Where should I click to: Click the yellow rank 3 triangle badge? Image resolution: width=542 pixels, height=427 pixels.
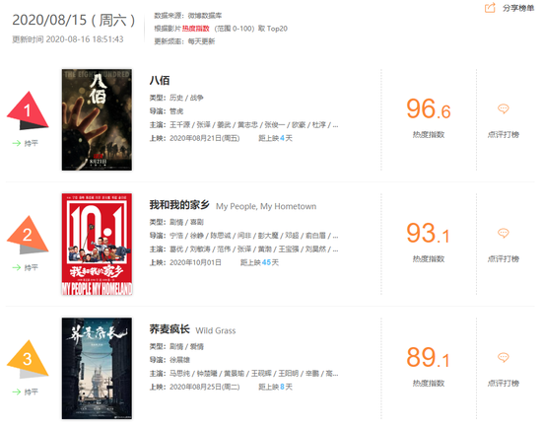(28, 359)
